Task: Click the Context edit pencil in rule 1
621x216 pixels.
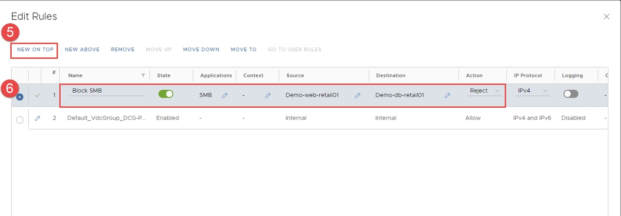Action: pos(268,96)
